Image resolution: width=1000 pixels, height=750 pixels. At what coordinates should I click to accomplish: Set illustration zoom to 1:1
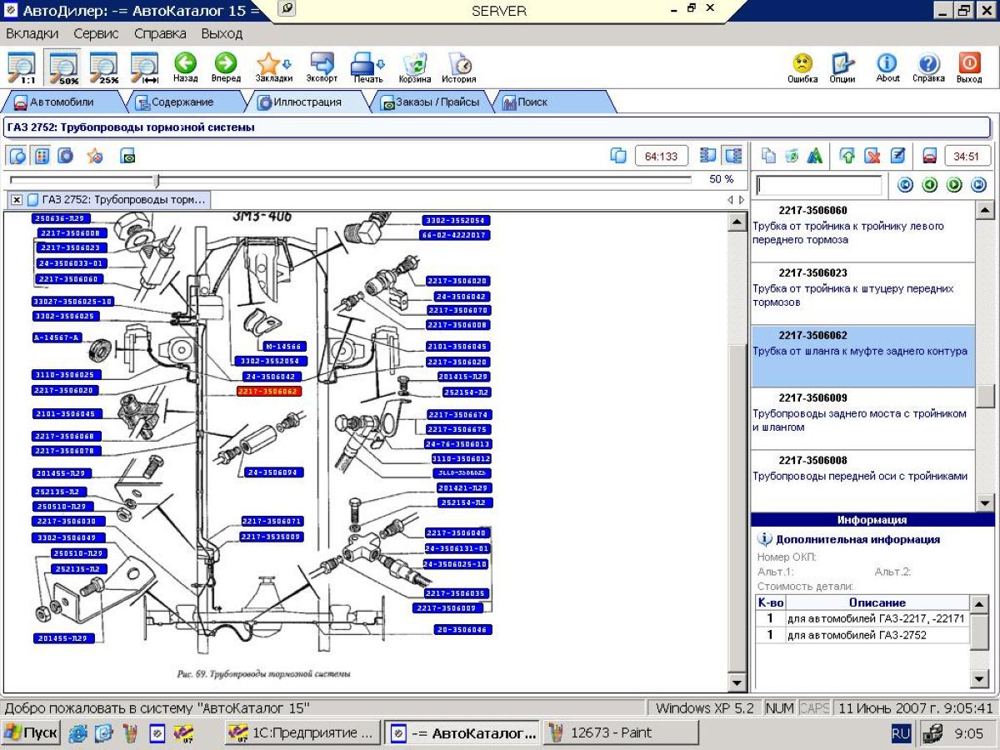(x=21, y=67)
